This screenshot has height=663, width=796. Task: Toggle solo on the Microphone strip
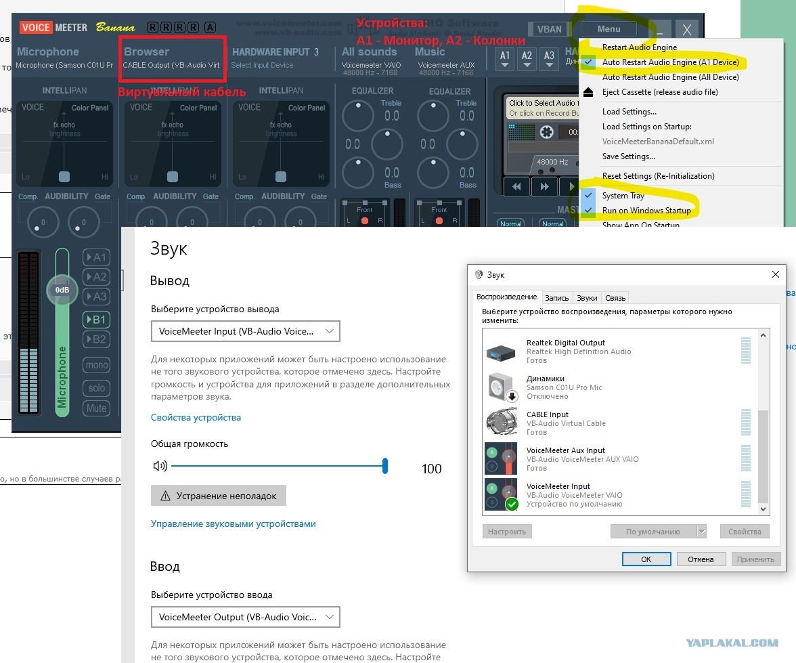(96, 388)
